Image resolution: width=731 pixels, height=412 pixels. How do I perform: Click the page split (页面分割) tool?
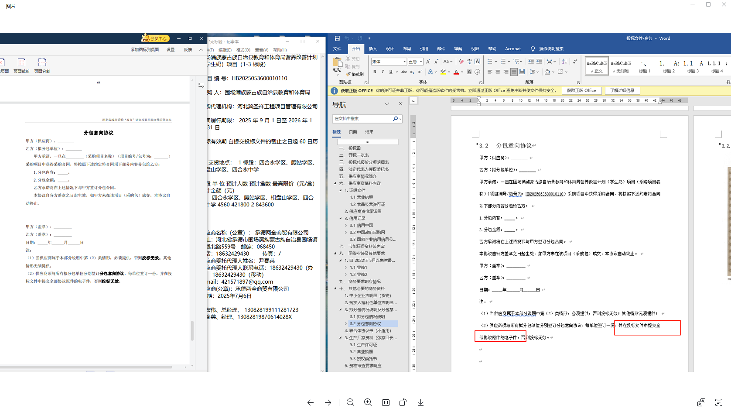coord(42,65)
